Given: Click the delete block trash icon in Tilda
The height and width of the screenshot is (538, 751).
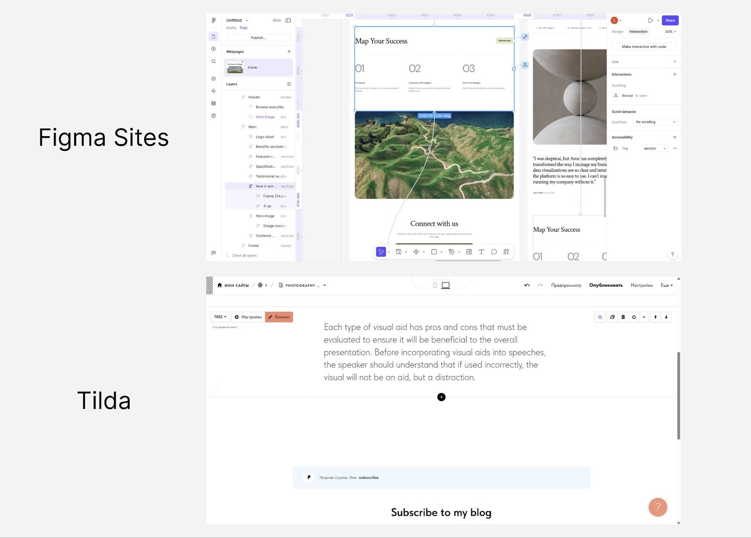Looking at the screenshot, I should pyautogui.click(x=623, y=317).
